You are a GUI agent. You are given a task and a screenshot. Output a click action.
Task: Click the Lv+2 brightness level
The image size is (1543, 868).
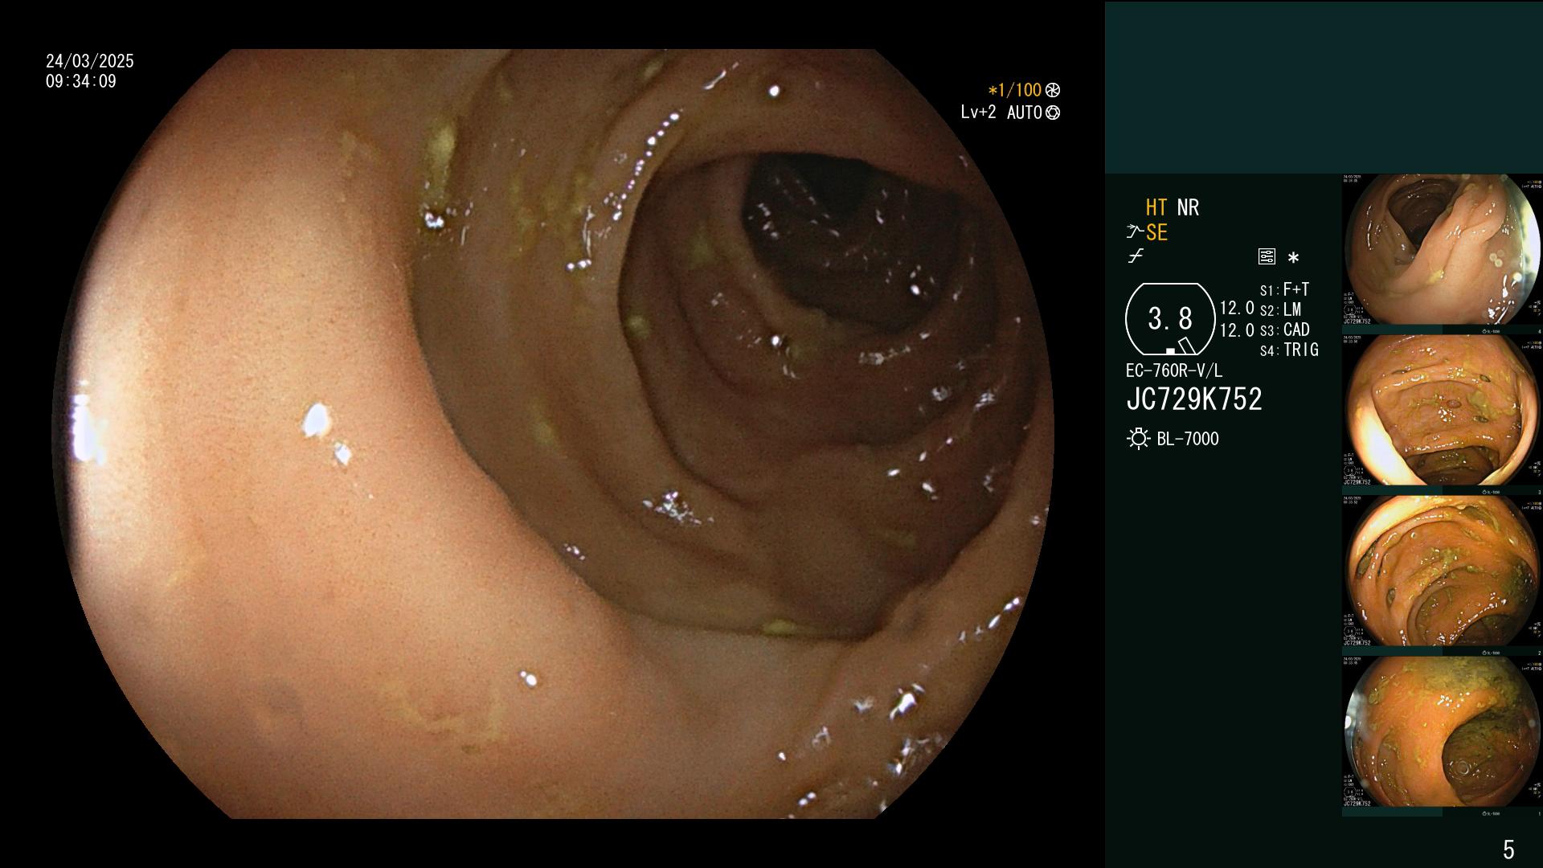pyautogui.click(x=978, y=113)
